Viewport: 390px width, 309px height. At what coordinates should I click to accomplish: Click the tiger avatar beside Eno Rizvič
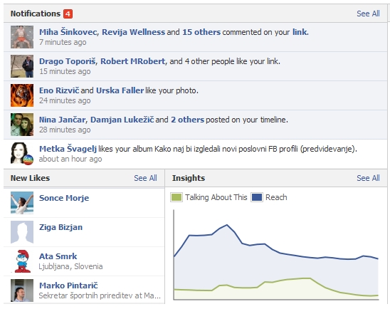pos(22,95)
